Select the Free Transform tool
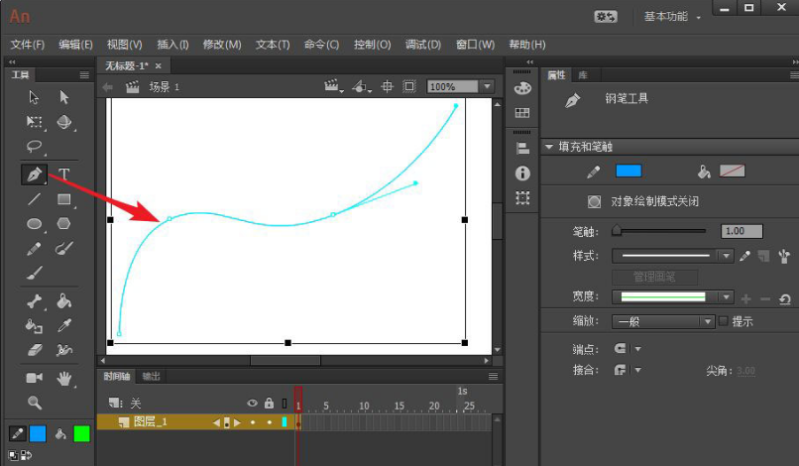The height and width of the screenshot is (466, 799). [x=34, y=122]
